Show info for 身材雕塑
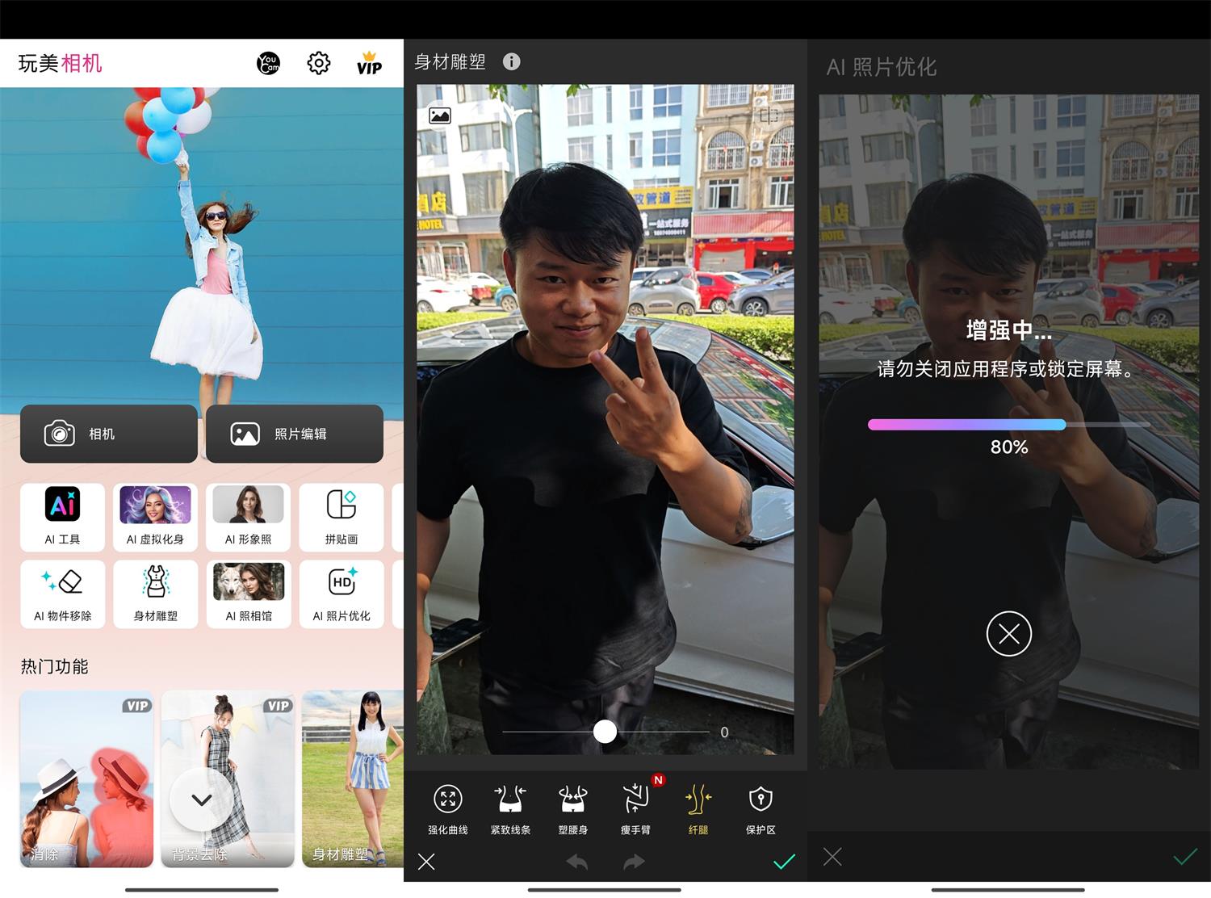1211x898 pixels. pos(511,62)
